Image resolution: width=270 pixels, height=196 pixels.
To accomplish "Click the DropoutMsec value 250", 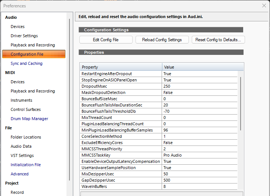I will [x=200, y=86].
